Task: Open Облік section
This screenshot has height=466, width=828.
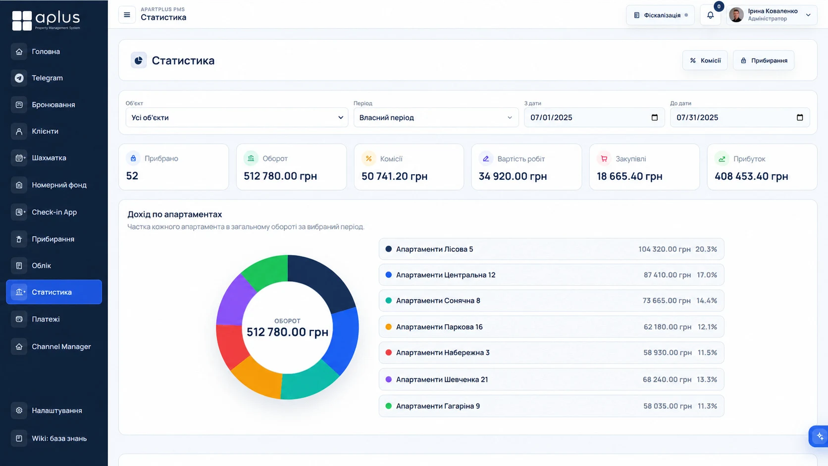Action: [54, 265]
